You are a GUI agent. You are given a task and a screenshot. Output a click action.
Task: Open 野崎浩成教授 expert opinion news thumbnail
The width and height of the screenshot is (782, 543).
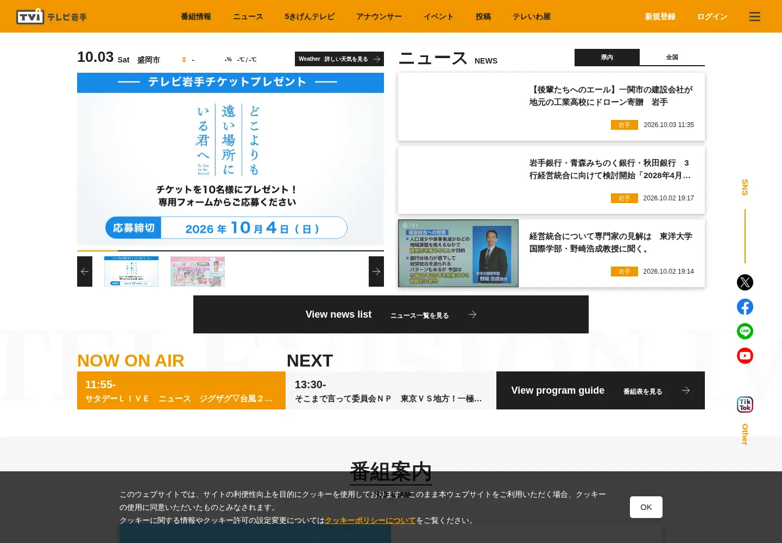tap(458, 253)
